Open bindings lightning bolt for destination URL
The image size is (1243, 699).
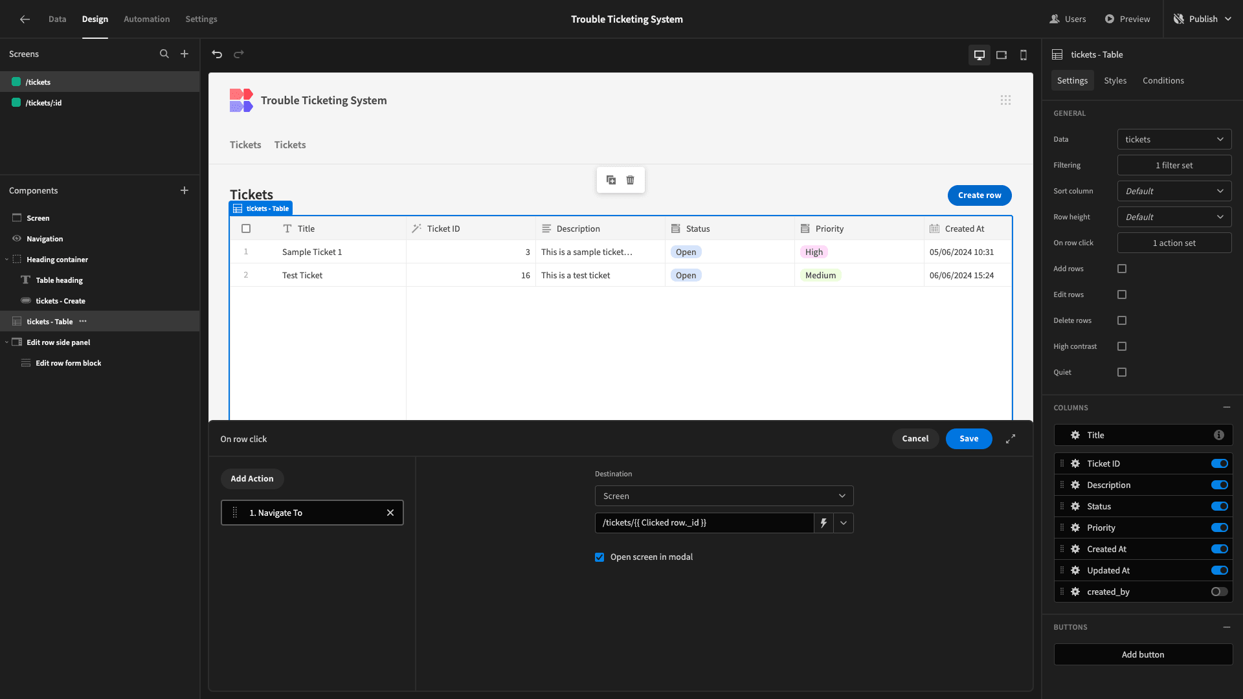coord(823,523)
